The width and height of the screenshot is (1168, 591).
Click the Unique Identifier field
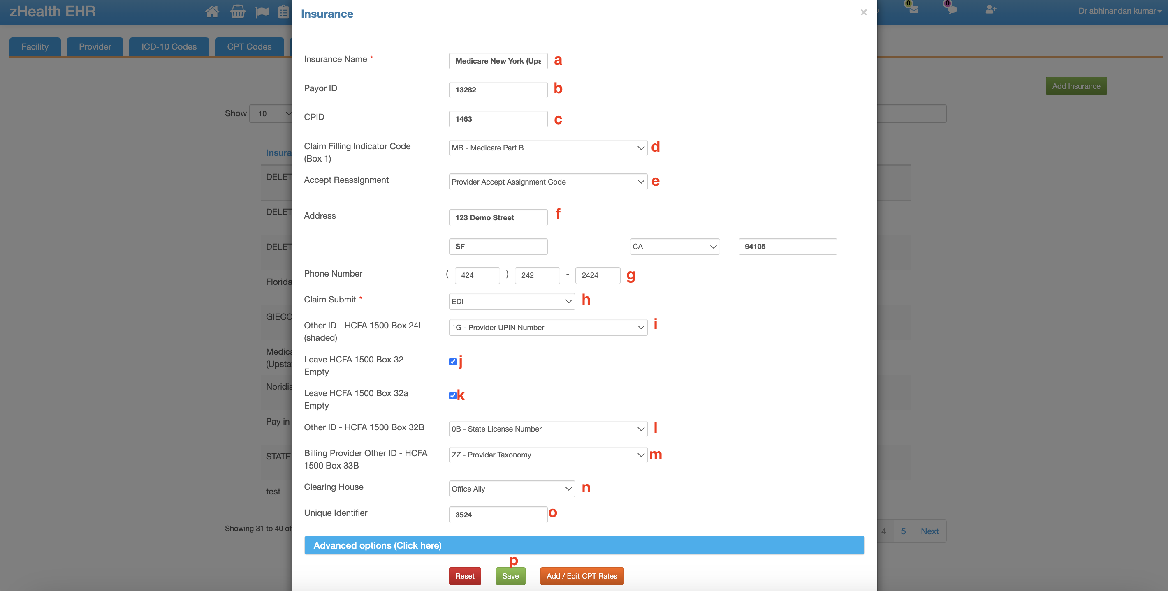pos(498,515)
